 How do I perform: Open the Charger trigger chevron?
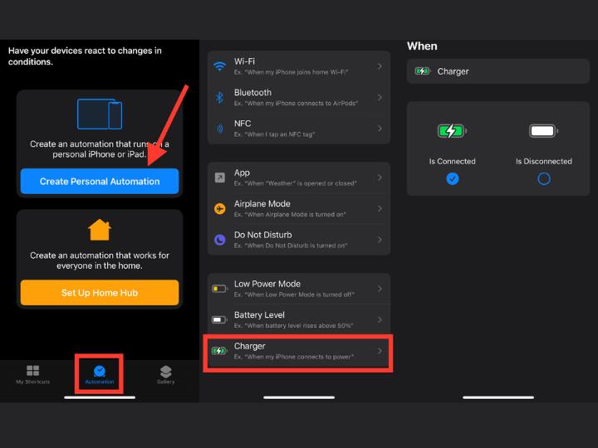[380, 351]
